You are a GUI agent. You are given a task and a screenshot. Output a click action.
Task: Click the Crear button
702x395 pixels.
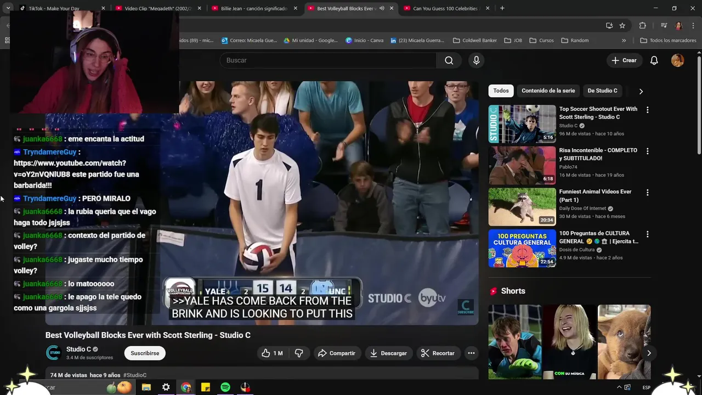[624, 60]
